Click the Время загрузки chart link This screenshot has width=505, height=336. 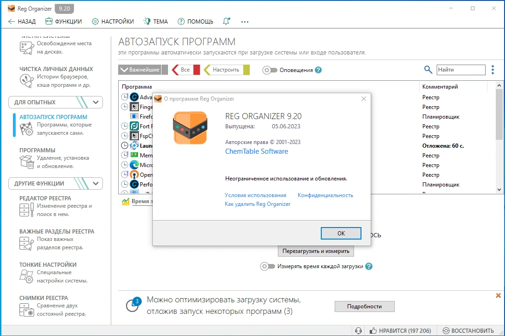point(142,201)
